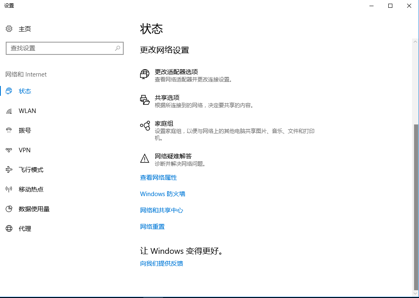Click the airplane icon for 飞行模式
Image resolution: width=419 pixels, height=298 pixels.
click(9, 170)
